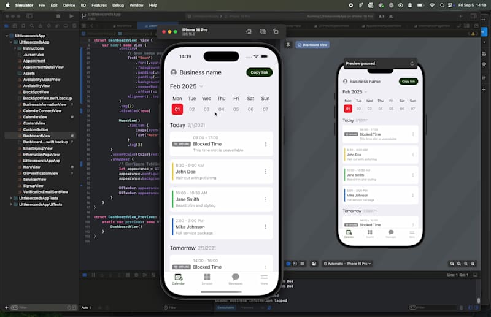Select day 07 Sun in Simulator calendar
This screenshot has width=491, height=317.
tap(265, 109)
